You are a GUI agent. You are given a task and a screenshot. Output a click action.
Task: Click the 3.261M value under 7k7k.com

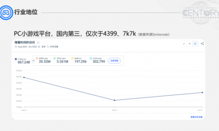pos(62,61)
